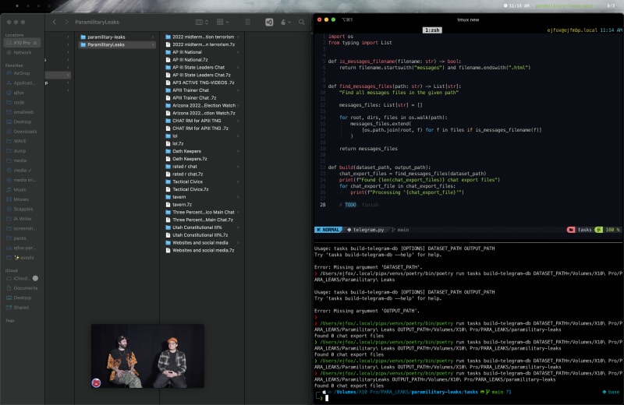Click the NORMAL mode indicator in vim statusline

click(328, 230)
